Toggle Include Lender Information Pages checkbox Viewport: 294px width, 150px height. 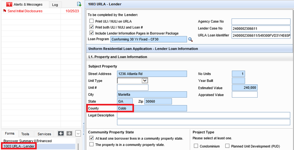(x=92, y=33)
